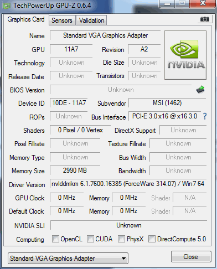Click the Close button
217x269 pixels.
[191, 257]
